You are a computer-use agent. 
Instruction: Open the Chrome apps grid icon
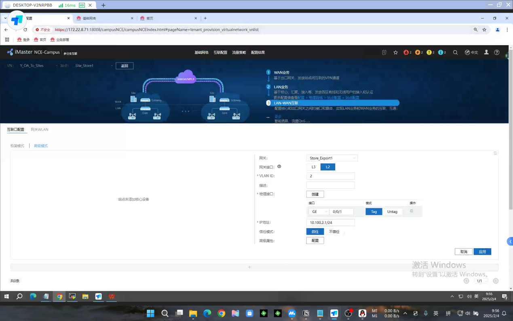(x=7, y=40)
